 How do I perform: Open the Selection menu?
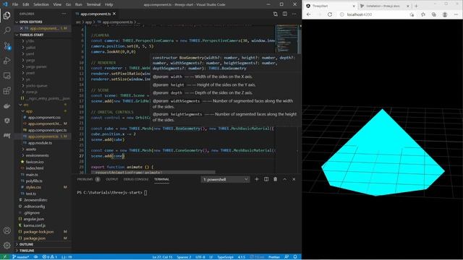tap(41, 4)
